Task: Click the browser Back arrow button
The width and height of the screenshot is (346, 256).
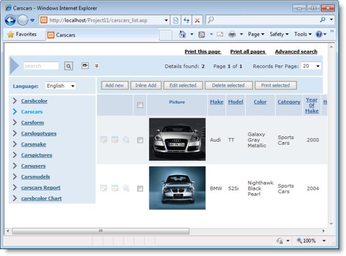Action: [10, 20]
